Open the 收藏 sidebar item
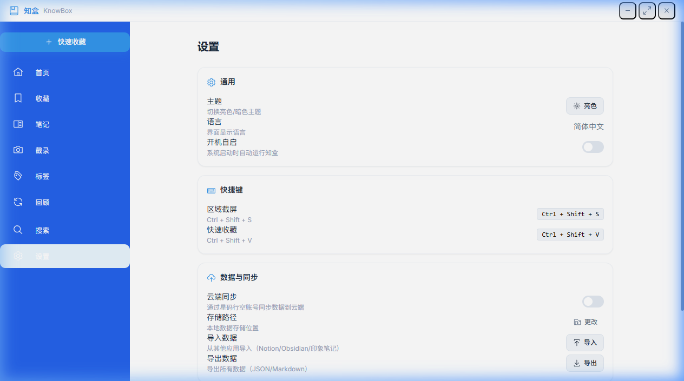The image size is (684, 381). tap(65, 98)
